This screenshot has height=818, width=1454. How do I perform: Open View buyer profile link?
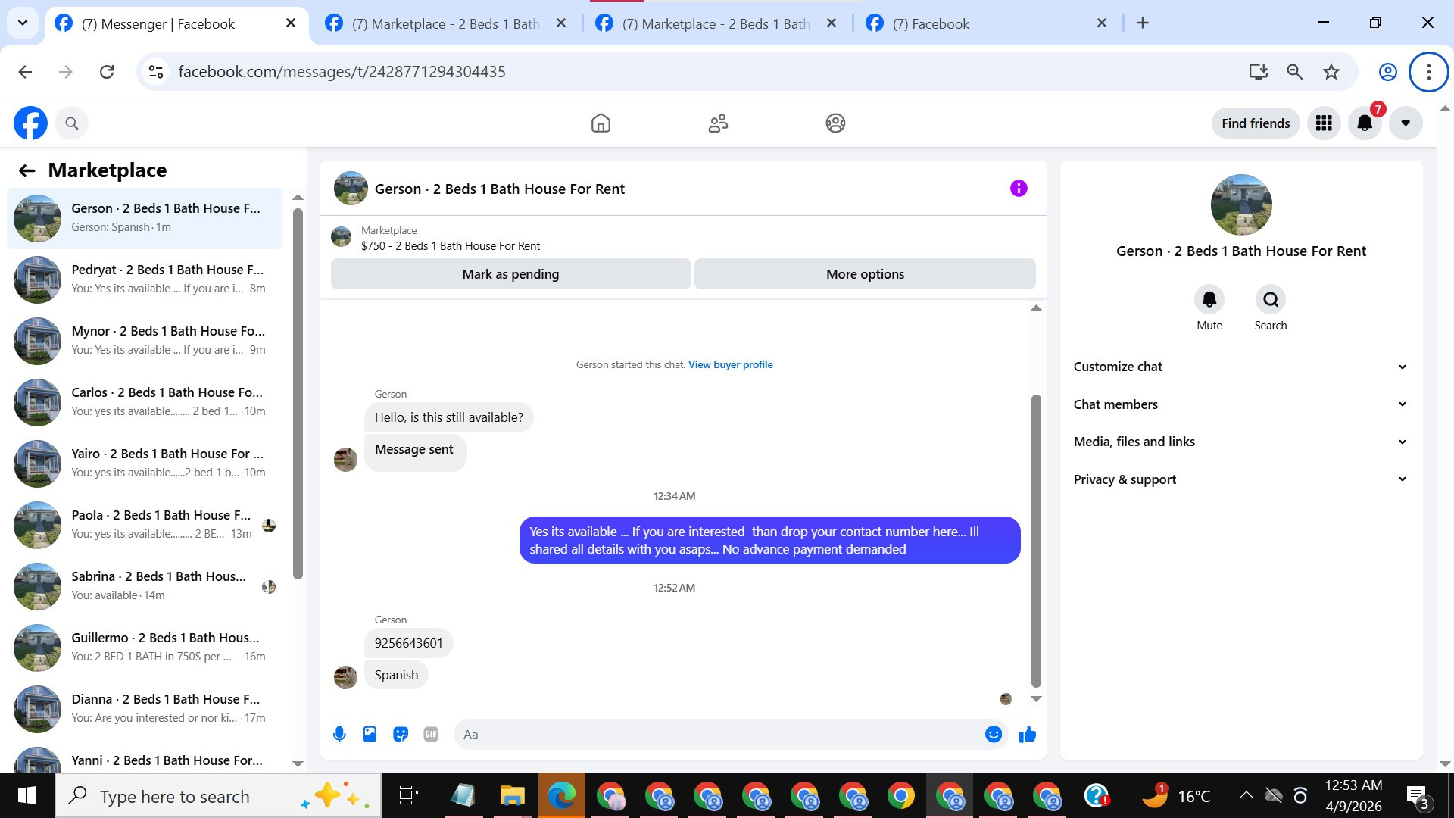coord(730,364)
